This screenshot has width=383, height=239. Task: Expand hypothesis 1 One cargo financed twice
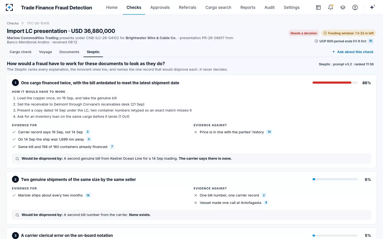pos(100,83)
